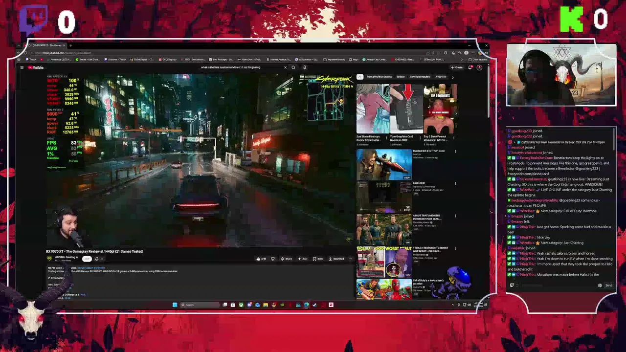Open the Triple H Responds video thumbnail

point(384,262)
